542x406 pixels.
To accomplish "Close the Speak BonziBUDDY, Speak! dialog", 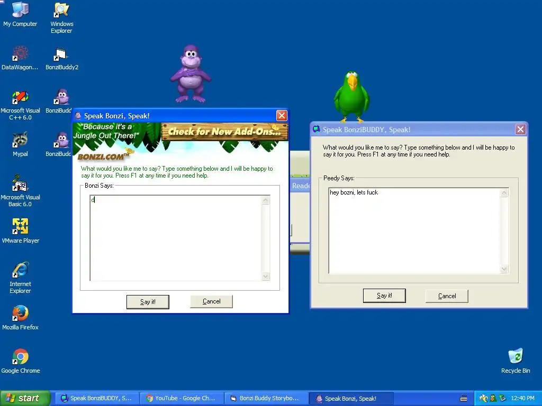I will pyautogui.click(x=521, y=130).
